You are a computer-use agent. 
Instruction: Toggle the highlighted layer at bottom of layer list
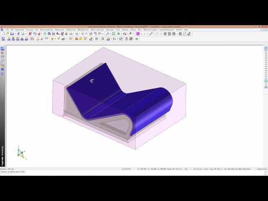coord(265,87)
